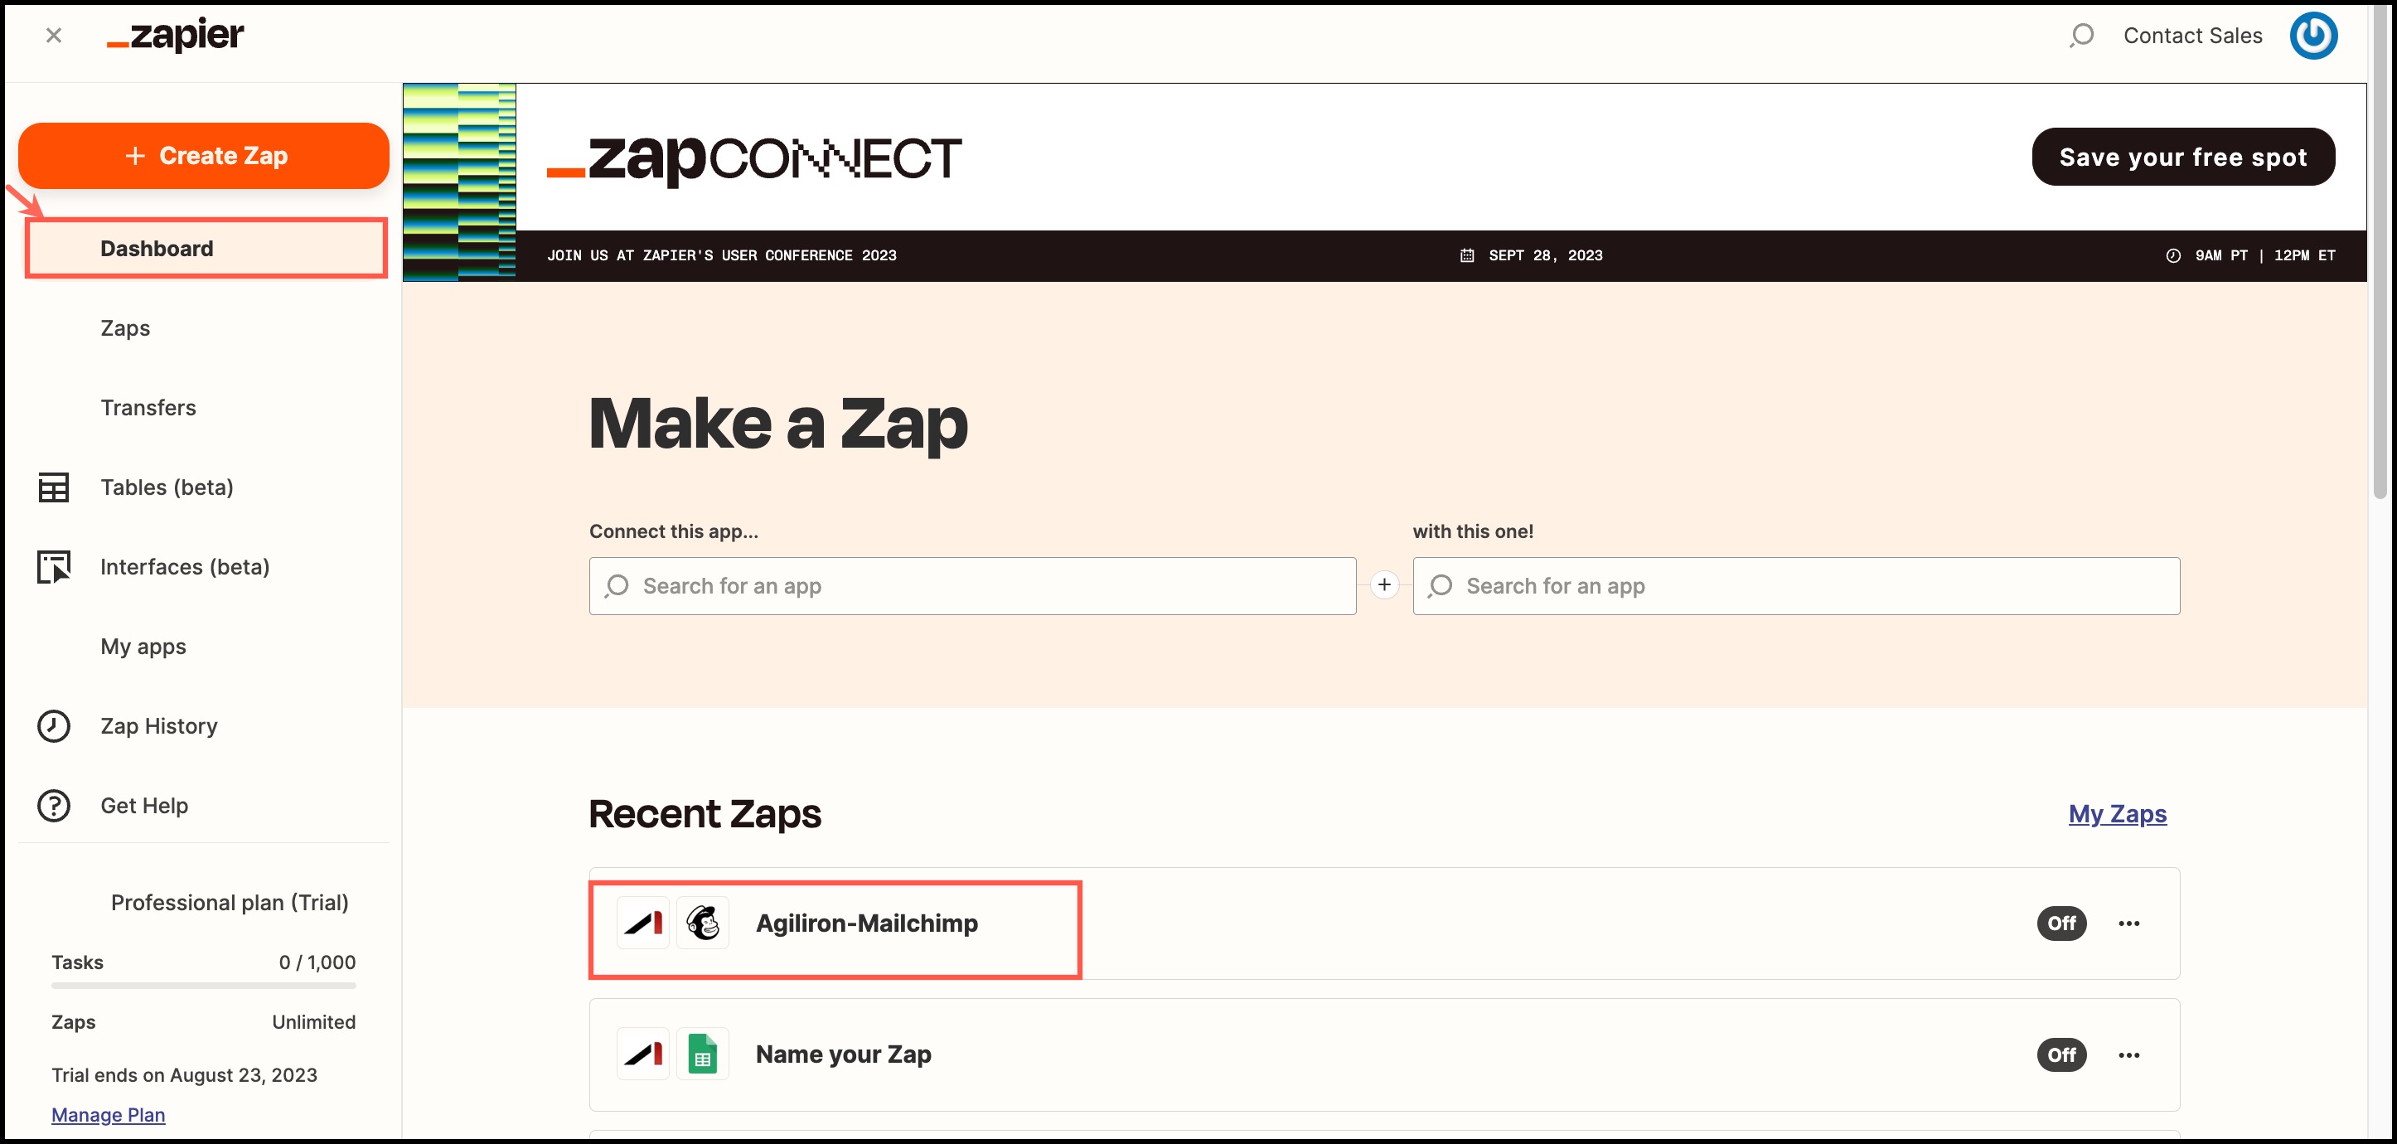This screenshot has height=1144, width=2397.
Task: Click the Mailchimp icon in Agiliron-Mailchimp zap
Action: coord(703,923)
